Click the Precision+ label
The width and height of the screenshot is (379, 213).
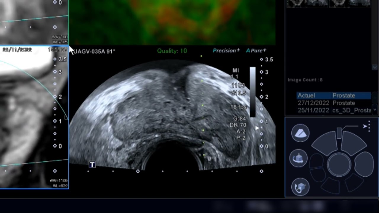226,51
